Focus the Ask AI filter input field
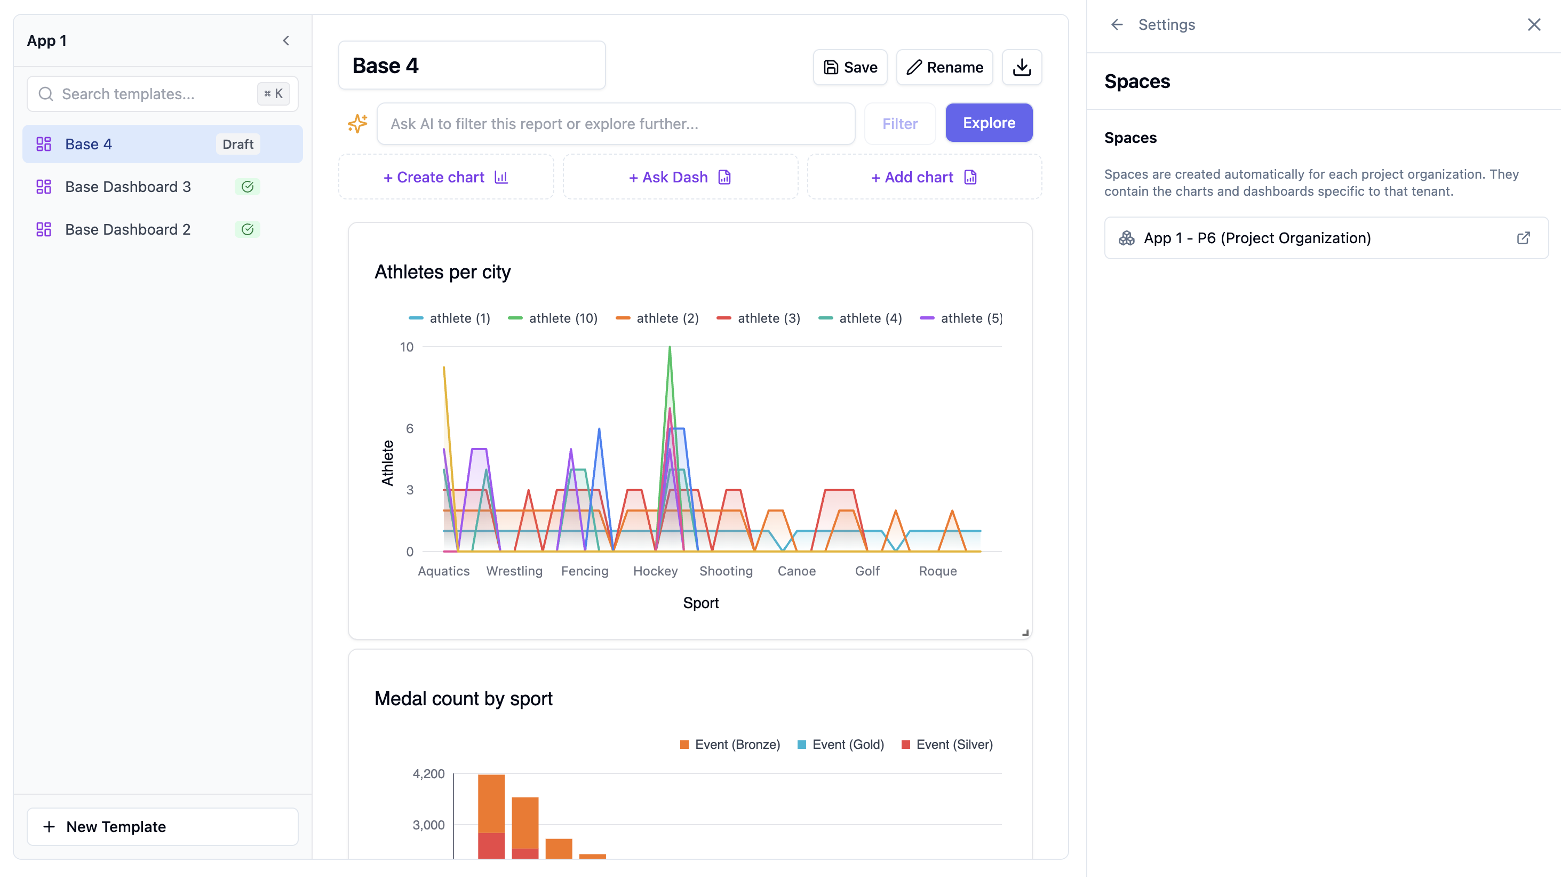The image size is (1561, 879). pyautogui.click(x=615, y=124)
